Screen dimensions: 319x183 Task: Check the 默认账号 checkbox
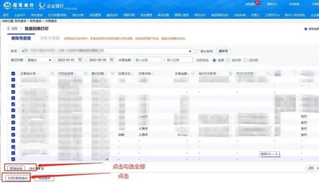pos(197,51)
